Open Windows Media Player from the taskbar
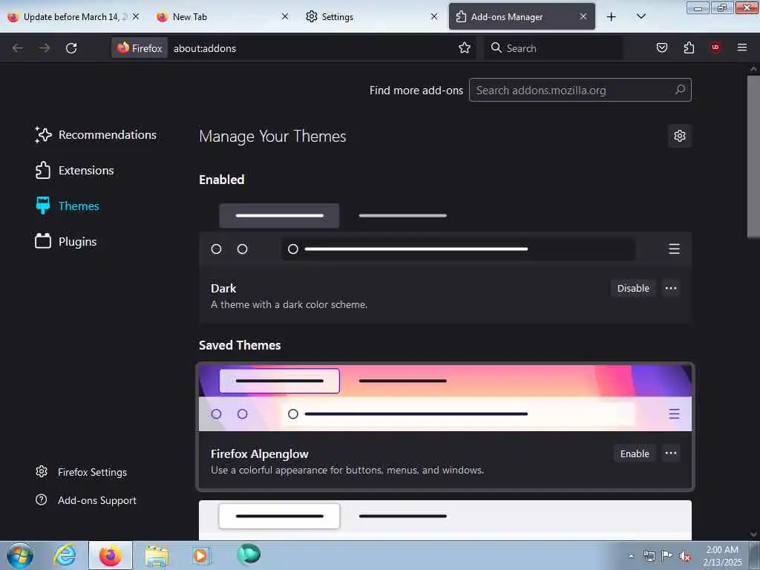The image size is (760, 570). pyautogui.click(x=200, y=555)
